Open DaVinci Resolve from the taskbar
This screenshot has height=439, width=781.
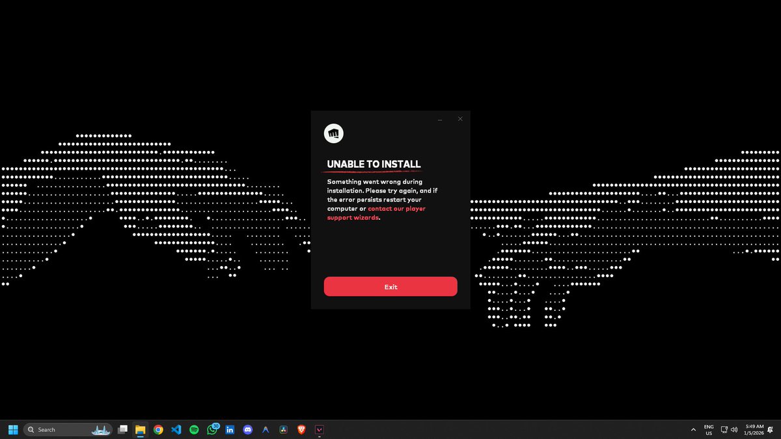pyautogui.click(x=284, y=429)
